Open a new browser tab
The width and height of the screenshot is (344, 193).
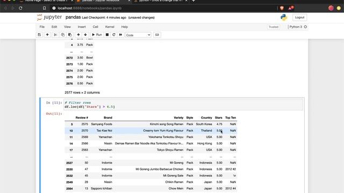pos(193,1)
